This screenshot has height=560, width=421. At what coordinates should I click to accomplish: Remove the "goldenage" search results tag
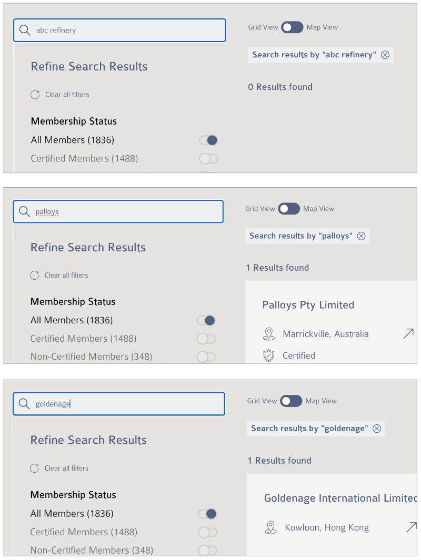pyautogui.click(x=377, y=428)
